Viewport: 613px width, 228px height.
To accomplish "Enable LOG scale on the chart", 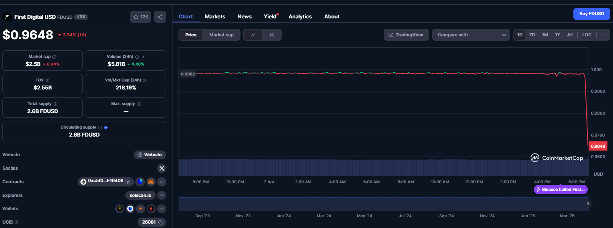I will coord(587,35).
